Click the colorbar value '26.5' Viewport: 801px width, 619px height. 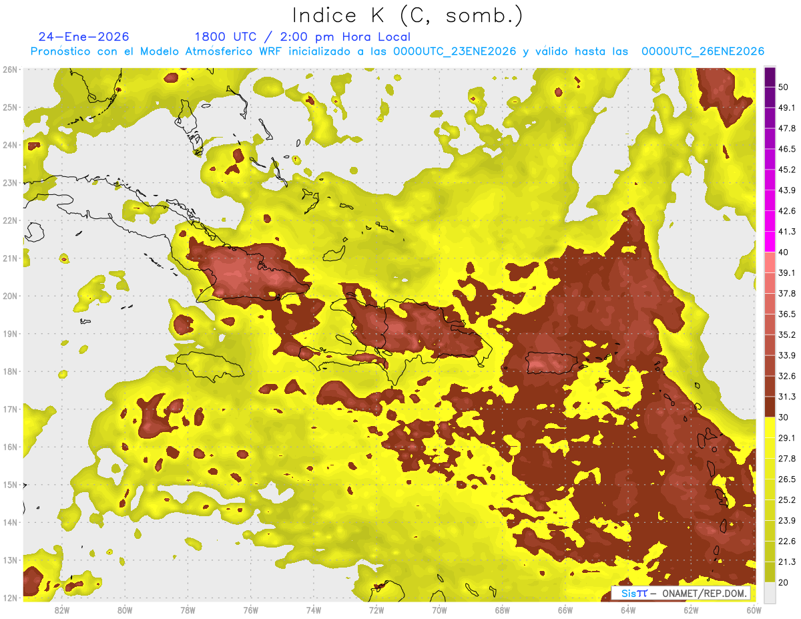787,479
